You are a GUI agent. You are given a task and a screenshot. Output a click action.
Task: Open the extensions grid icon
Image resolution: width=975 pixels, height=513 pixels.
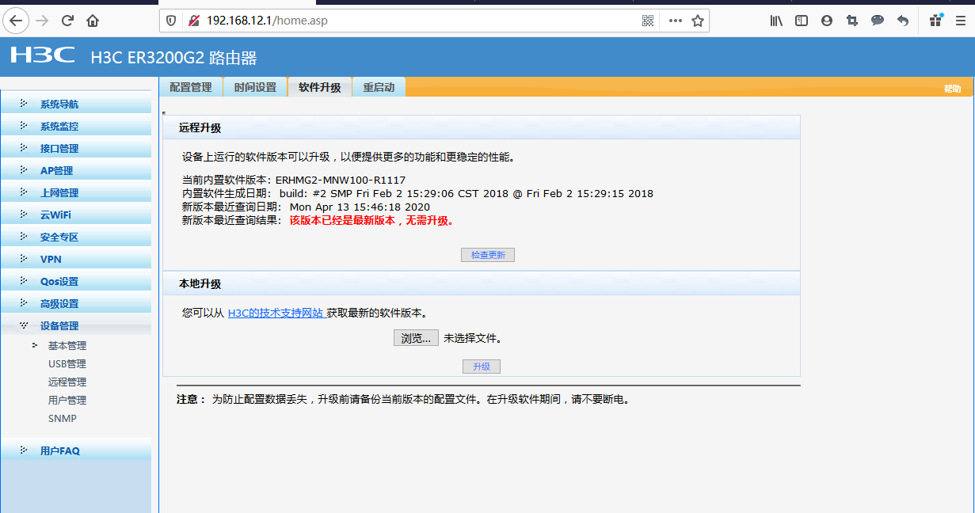click(x=936, y=21)
